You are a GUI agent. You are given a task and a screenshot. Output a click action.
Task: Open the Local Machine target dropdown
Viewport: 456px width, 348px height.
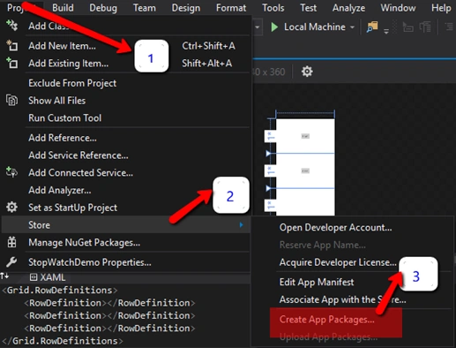(352, 27)
